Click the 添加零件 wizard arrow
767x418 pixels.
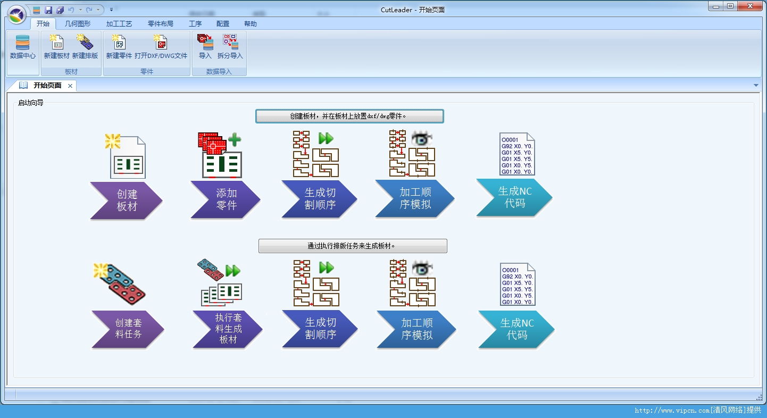(226, 200)
